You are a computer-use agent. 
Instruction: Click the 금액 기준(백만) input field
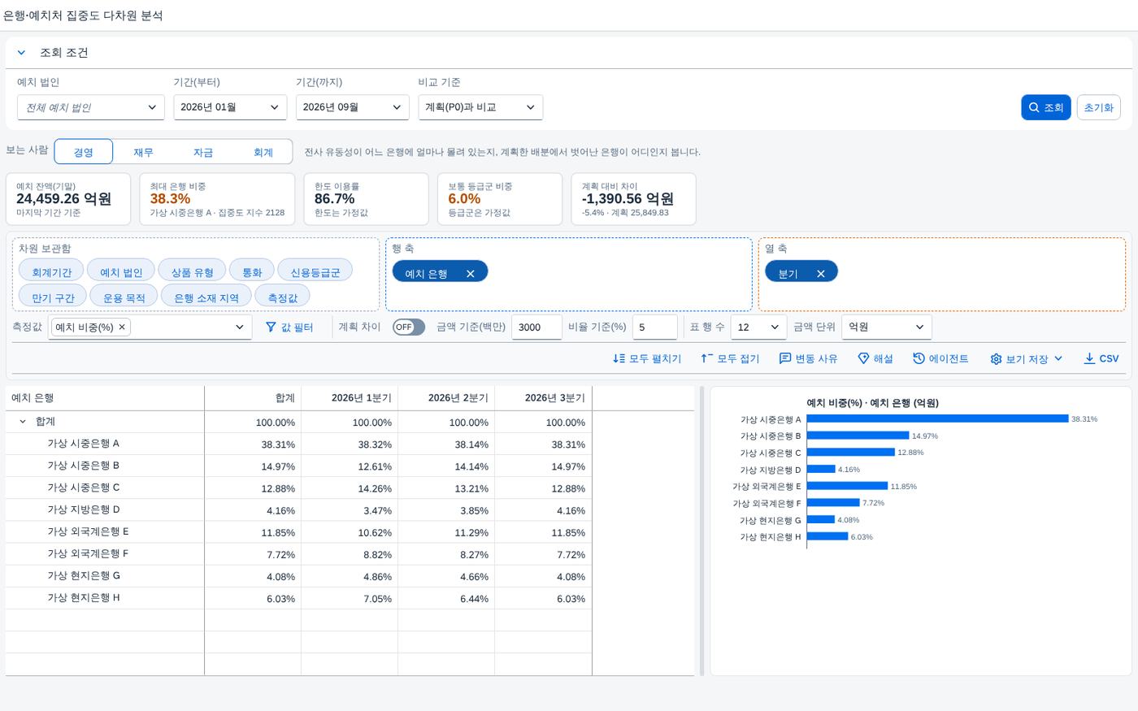536,327
